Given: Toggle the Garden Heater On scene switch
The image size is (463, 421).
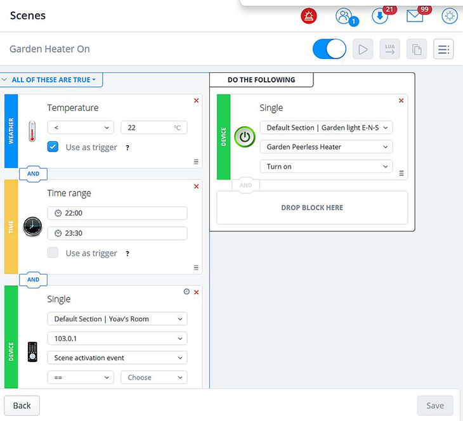Looking at the screenshot, I should click(329, 49).
